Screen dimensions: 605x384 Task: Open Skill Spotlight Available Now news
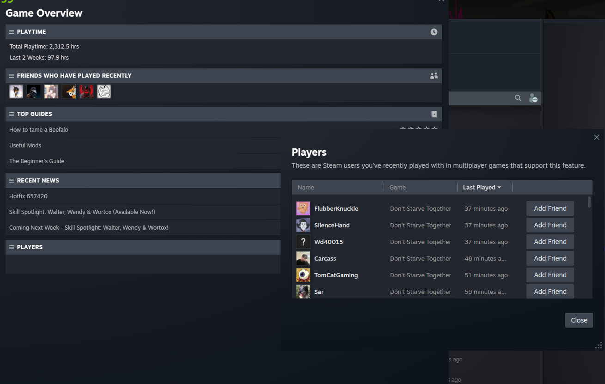82,212
